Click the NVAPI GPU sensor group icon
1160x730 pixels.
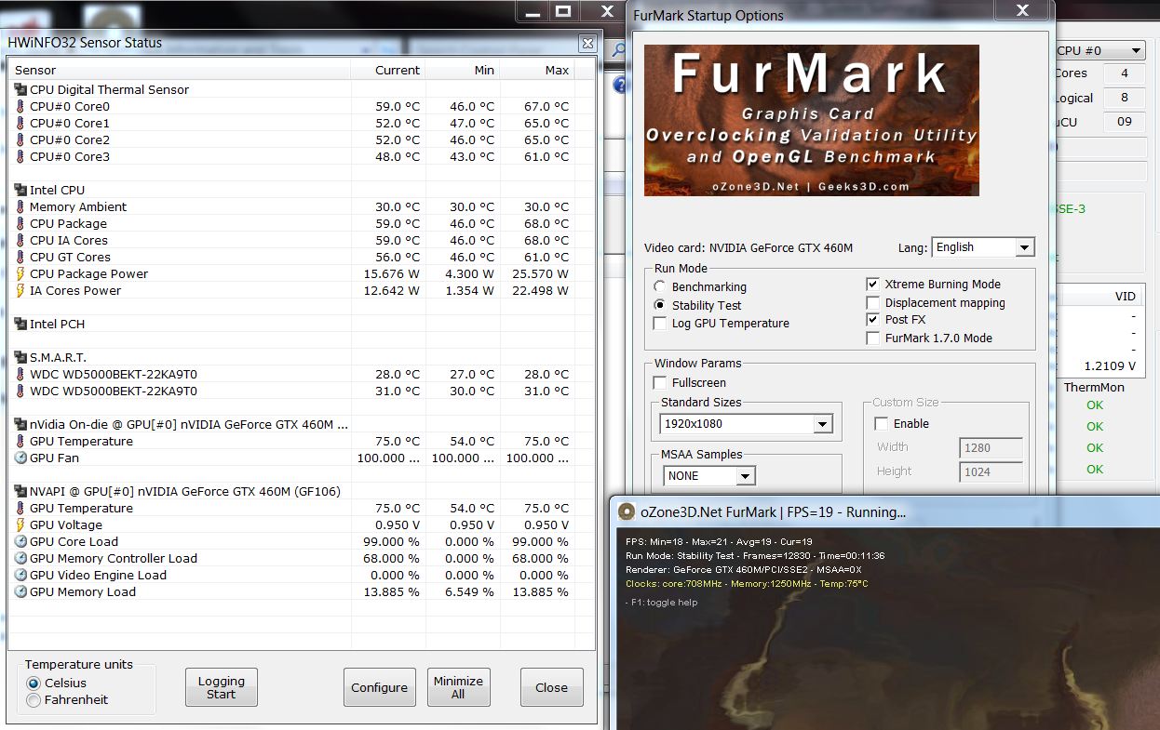coord(20,491)
